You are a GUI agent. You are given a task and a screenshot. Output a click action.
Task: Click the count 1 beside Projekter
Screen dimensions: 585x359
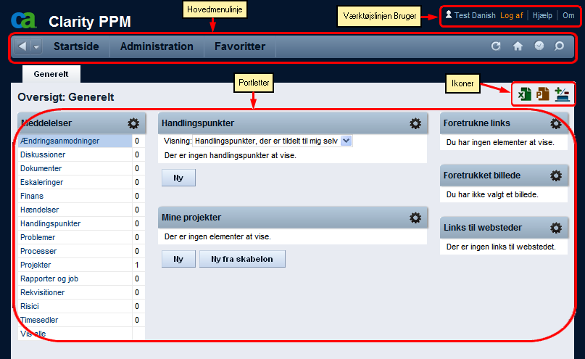coord(137,265)
